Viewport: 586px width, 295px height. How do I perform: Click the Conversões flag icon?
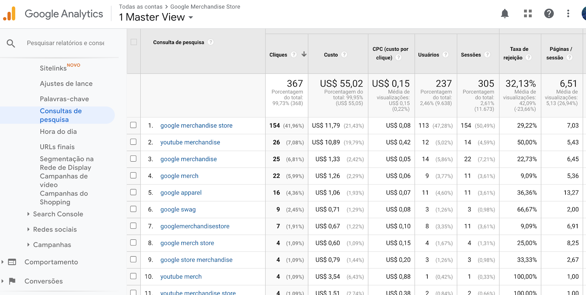coord(12,281)
